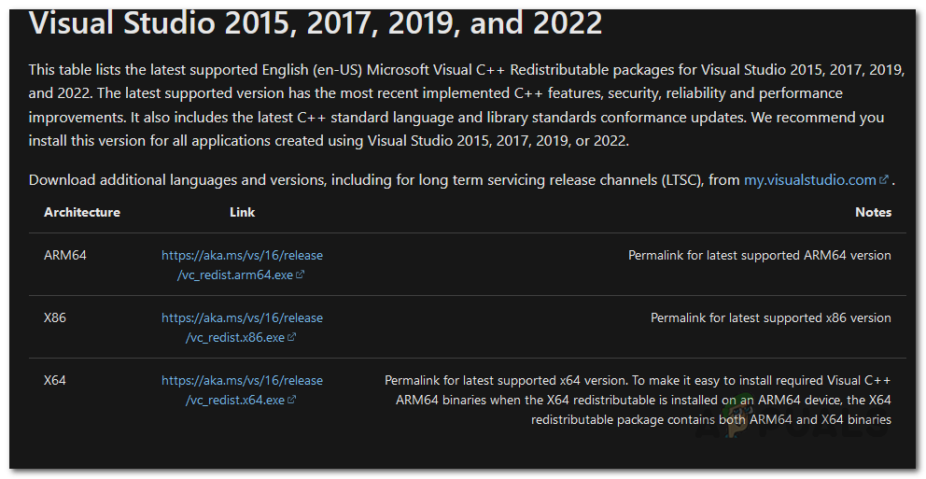
Task: Select the X64 architecture cell
Action: pyautogui.click(x=55, y=380)
